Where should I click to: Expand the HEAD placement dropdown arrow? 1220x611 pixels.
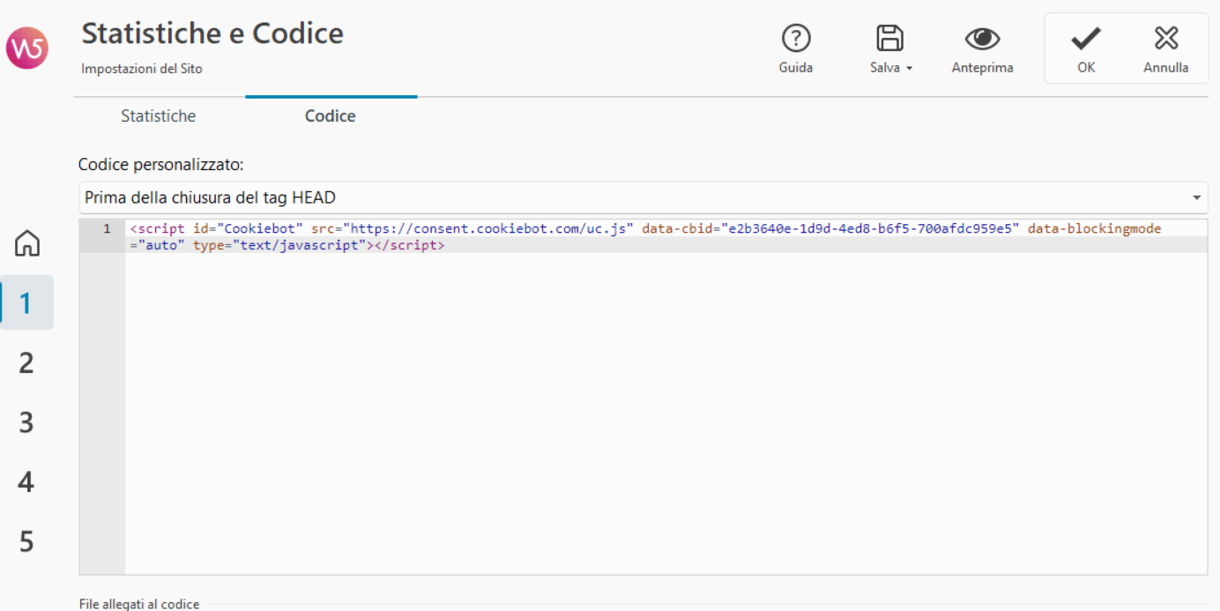pos(1196,197)
